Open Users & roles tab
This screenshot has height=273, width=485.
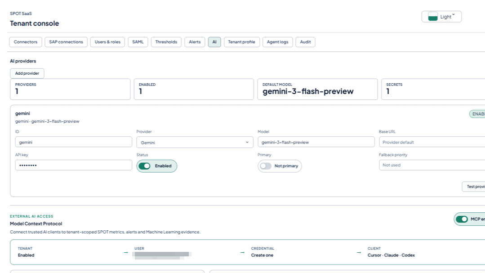[x=107, y=42]
